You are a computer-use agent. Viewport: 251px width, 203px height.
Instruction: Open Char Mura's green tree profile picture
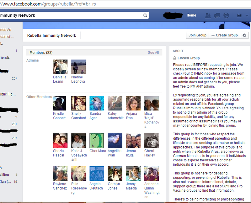(97, 140)
